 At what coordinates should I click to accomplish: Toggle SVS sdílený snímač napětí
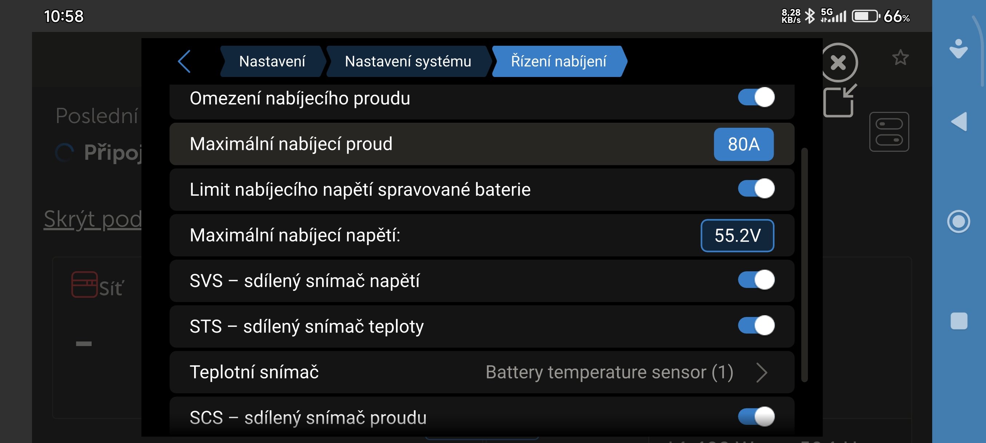click(756, 280)
